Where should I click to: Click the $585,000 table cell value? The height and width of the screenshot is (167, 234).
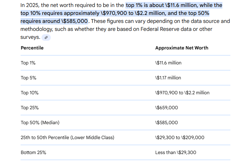pos(166,123)
